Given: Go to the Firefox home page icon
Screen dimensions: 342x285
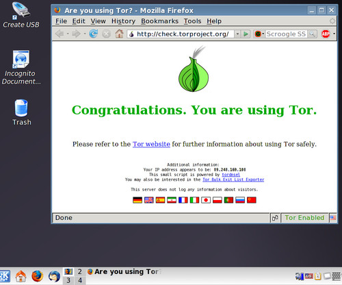Looking at the screenshot, I should point(119,34).
